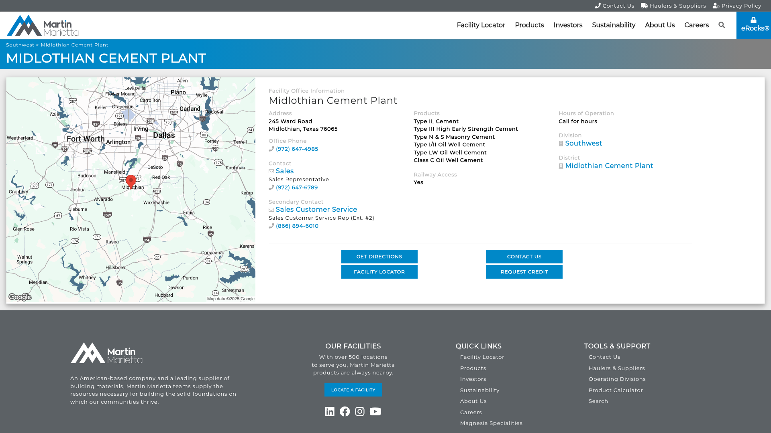Click the LOCATE A FACILITY button
The image size is (771, 433).
[x=353, y=390]
